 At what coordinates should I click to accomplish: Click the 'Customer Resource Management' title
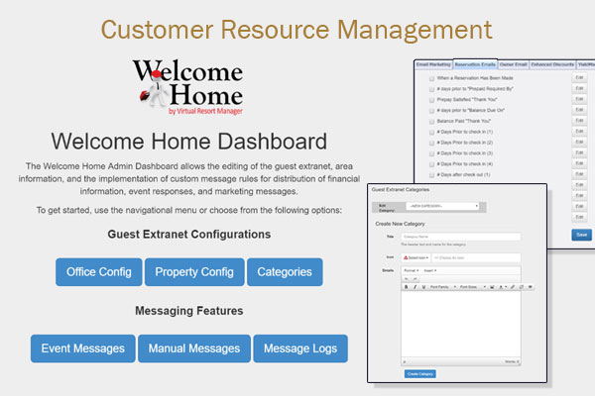click(297, 30)
